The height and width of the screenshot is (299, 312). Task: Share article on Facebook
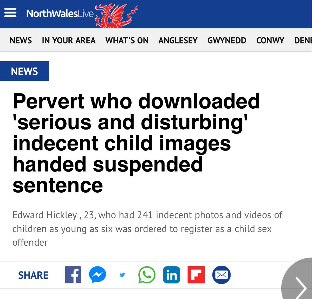click(73, 275)
